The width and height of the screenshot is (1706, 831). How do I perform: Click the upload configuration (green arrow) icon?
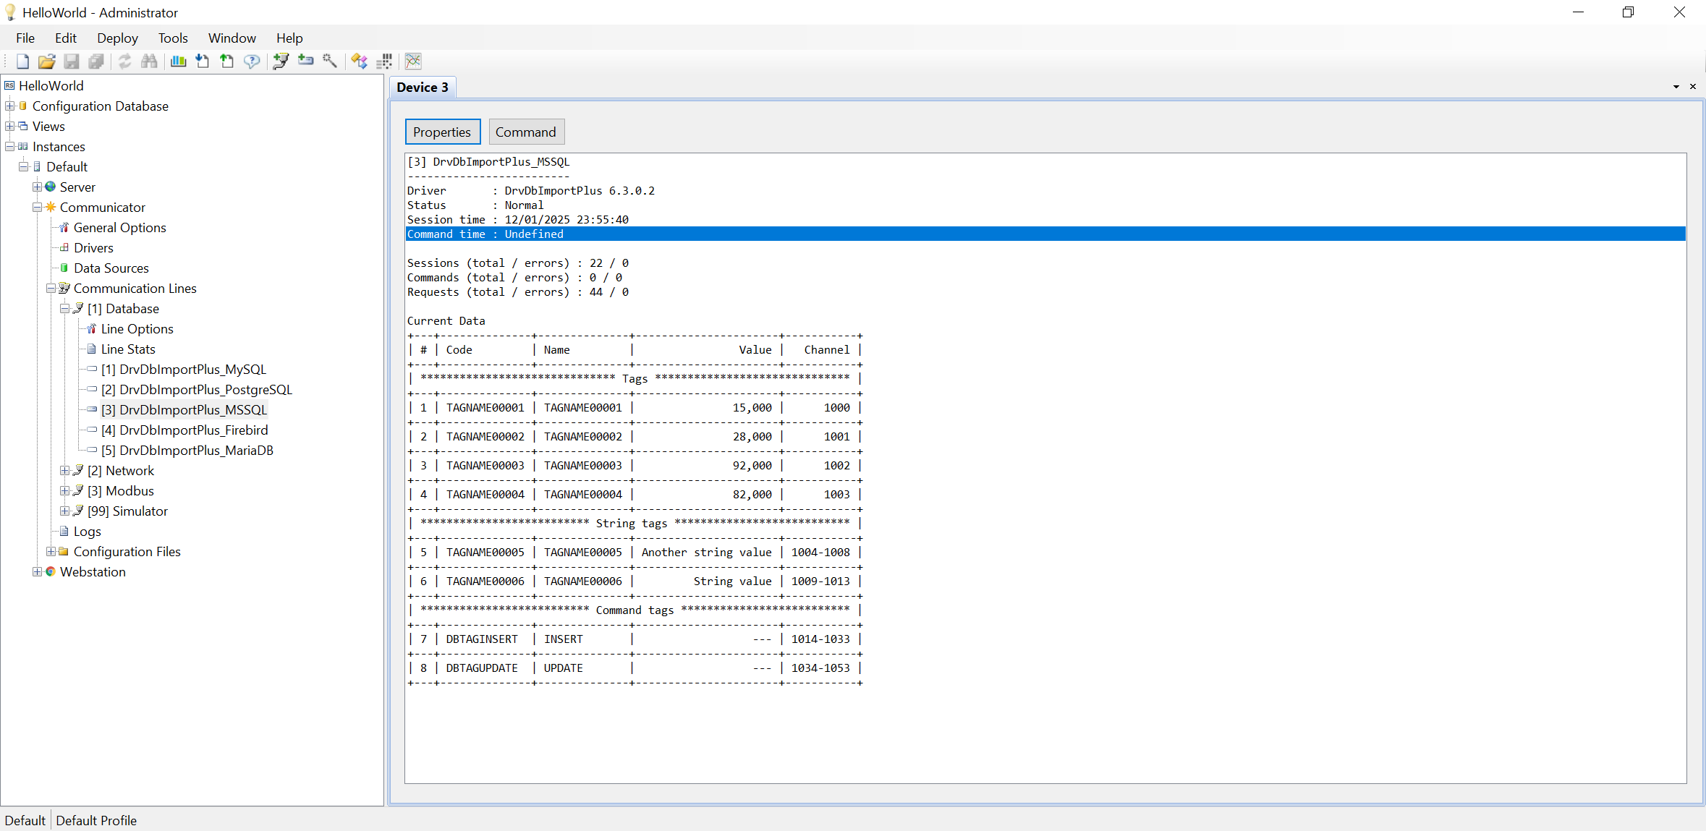[x=227, y=61]
